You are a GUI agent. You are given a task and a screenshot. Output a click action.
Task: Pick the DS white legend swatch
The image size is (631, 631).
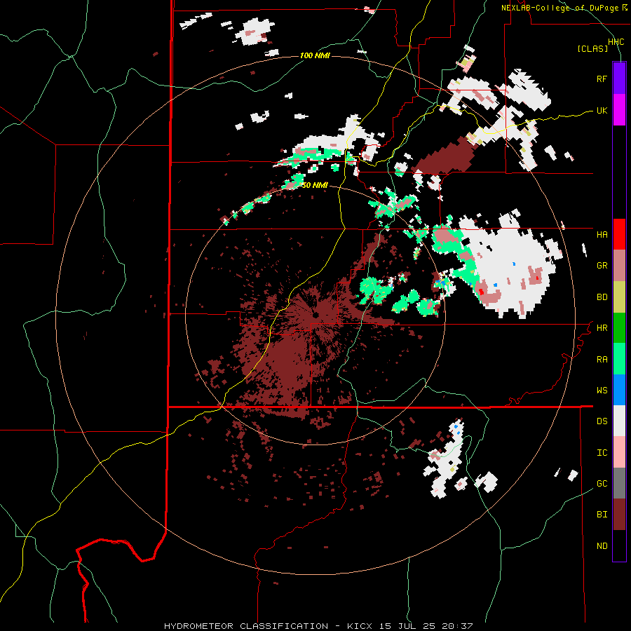tap(619, 421)
